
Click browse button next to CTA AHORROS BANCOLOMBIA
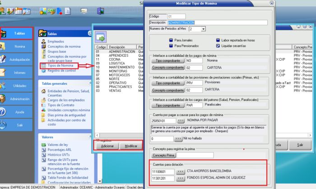point(180,172)
